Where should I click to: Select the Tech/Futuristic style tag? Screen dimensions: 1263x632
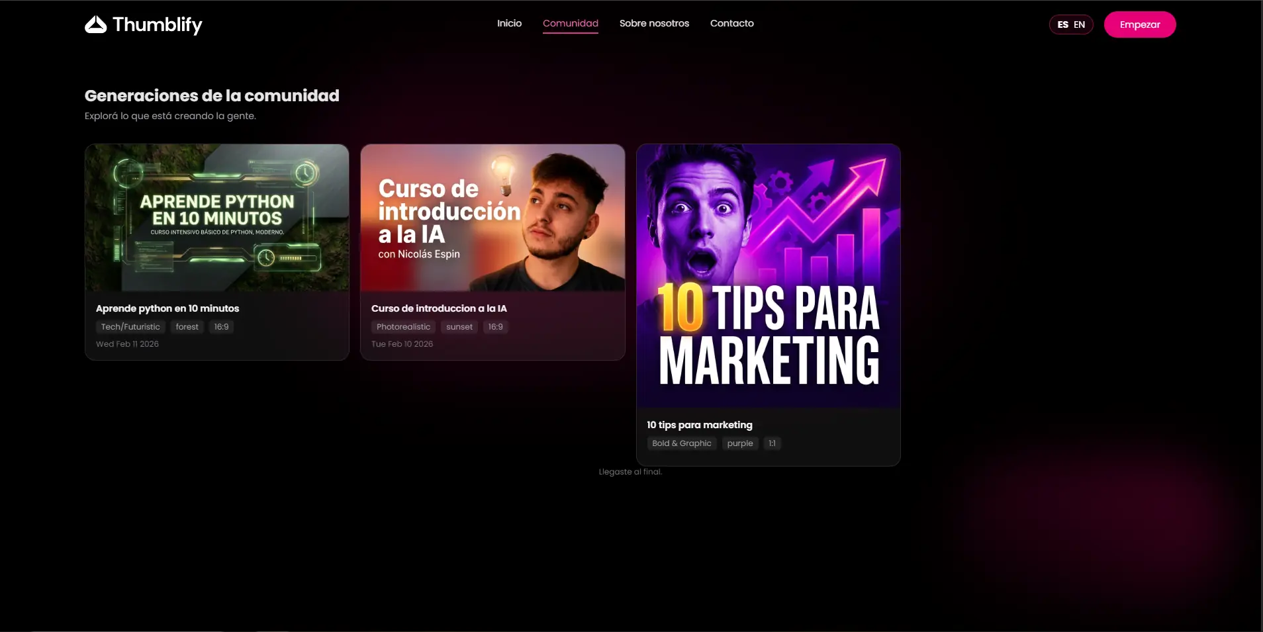coord(130,326)
